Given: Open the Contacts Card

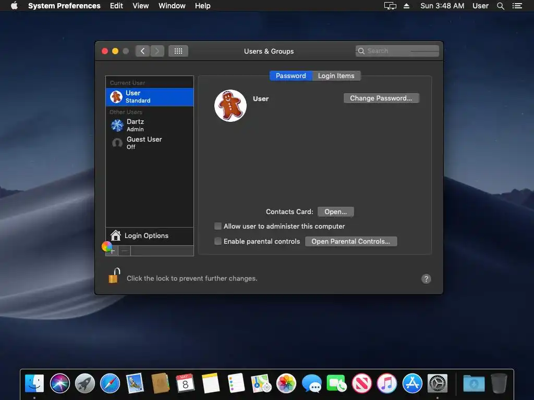Looking at the screenshot, I should click(x=335, y=211).
